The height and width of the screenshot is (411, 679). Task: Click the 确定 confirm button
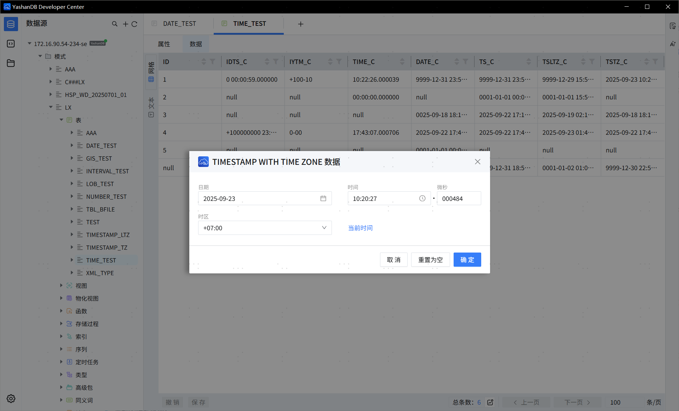(x=467, y=260)
